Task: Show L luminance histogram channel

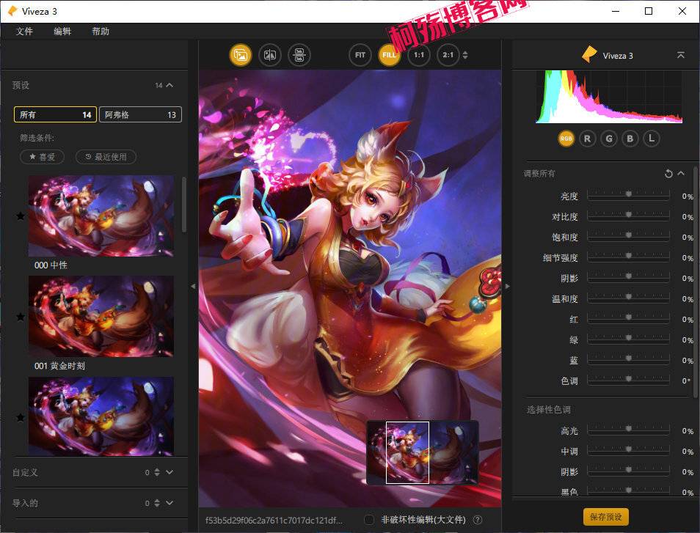Action: (652, 139)
